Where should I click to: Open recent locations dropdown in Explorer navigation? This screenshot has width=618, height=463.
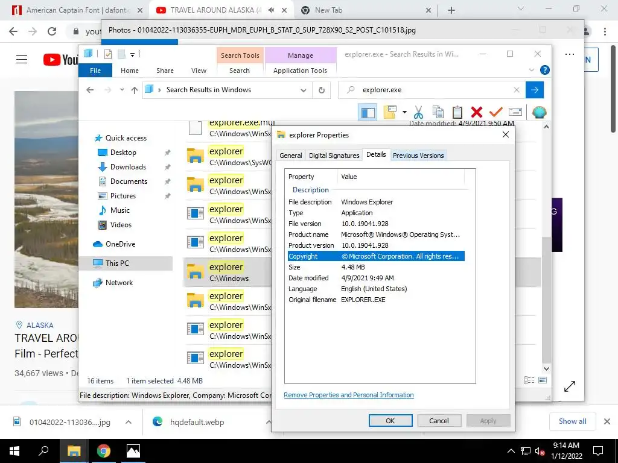point(122,90)
